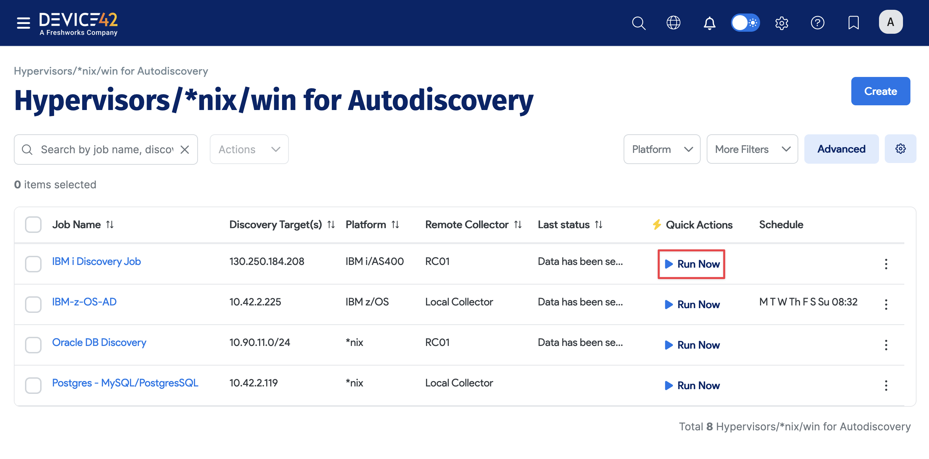
Task: Switch the dark mode toggle
Action: [745, 22]
